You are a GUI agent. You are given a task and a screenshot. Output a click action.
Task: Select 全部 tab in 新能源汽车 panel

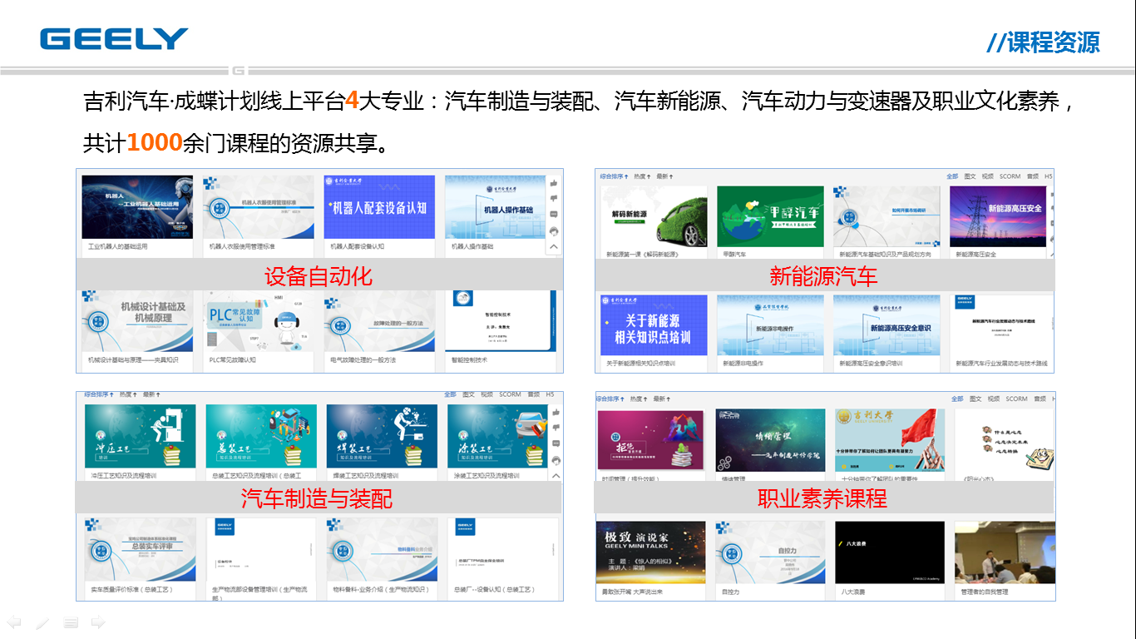point(952,176)
